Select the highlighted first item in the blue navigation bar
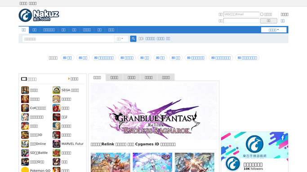The image size is (307, 172). [24, 30]
